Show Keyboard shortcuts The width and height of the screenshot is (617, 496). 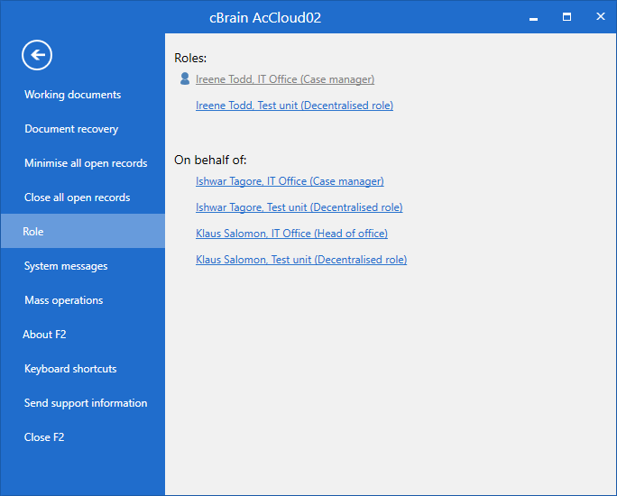[70, 369]
